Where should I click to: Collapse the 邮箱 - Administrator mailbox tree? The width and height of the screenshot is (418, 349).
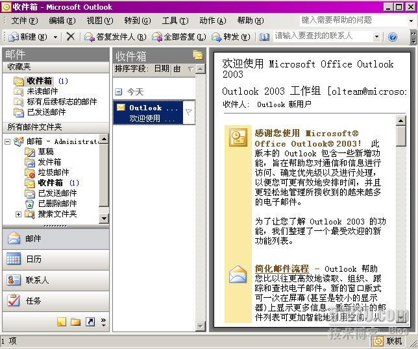click(x=8, y=141)
